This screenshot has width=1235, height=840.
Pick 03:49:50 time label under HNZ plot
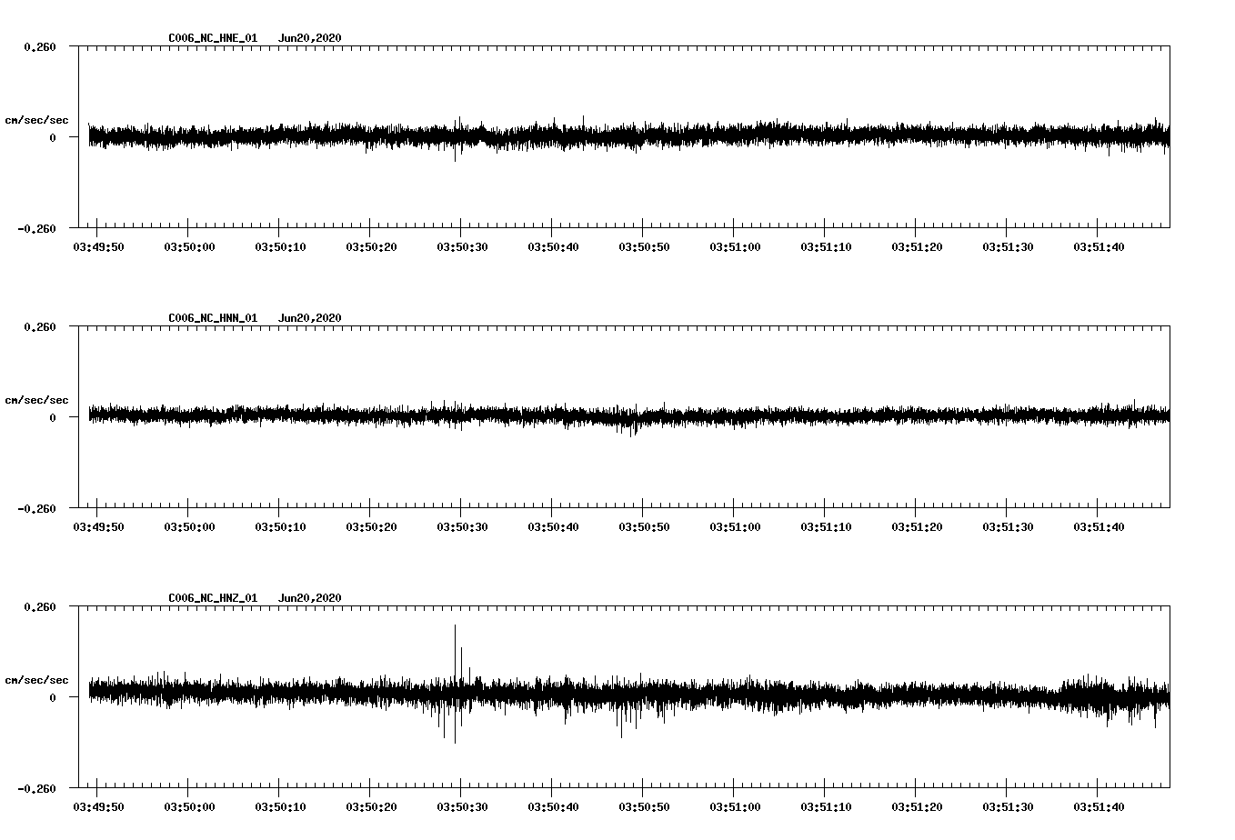coord(98,807)
